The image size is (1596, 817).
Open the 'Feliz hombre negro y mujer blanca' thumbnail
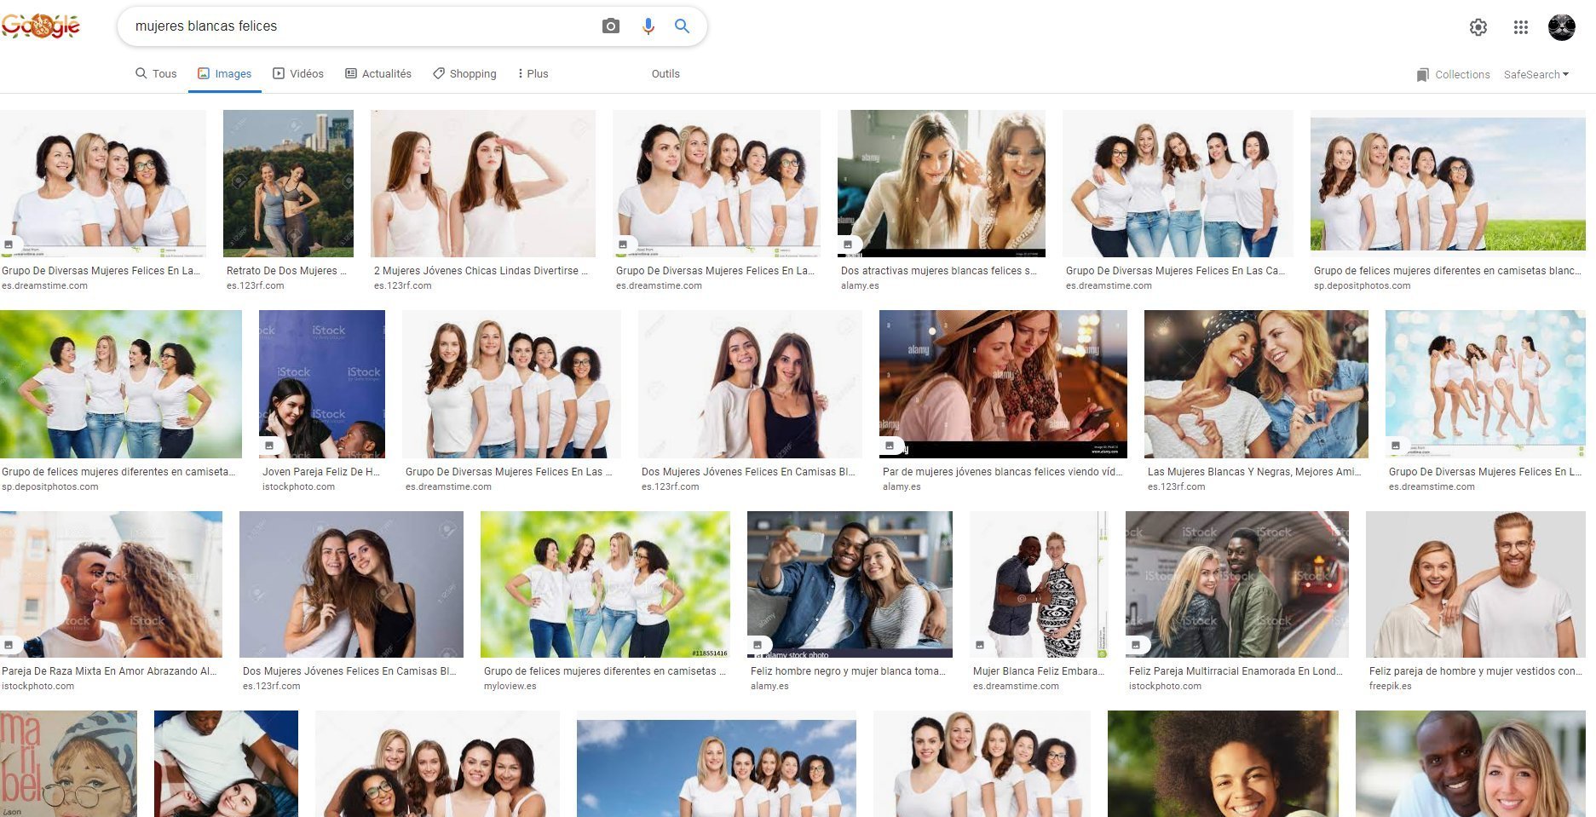pyautogui.click(x=850, y=584)
